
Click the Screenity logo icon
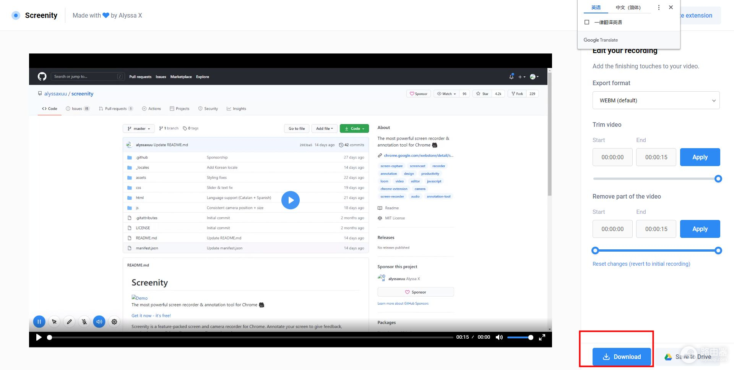pos(16,15)
